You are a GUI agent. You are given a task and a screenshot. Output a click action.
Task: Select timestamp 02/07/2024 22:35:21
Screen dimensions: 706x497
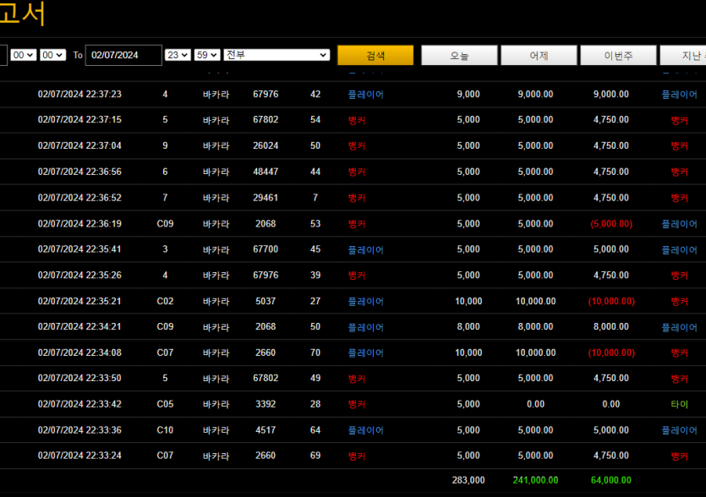pyautogui.click(x=79, y=301)
